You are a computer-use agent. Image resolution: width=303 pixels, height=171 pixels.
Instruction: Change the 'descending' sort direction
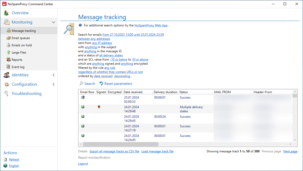point(122,76)
